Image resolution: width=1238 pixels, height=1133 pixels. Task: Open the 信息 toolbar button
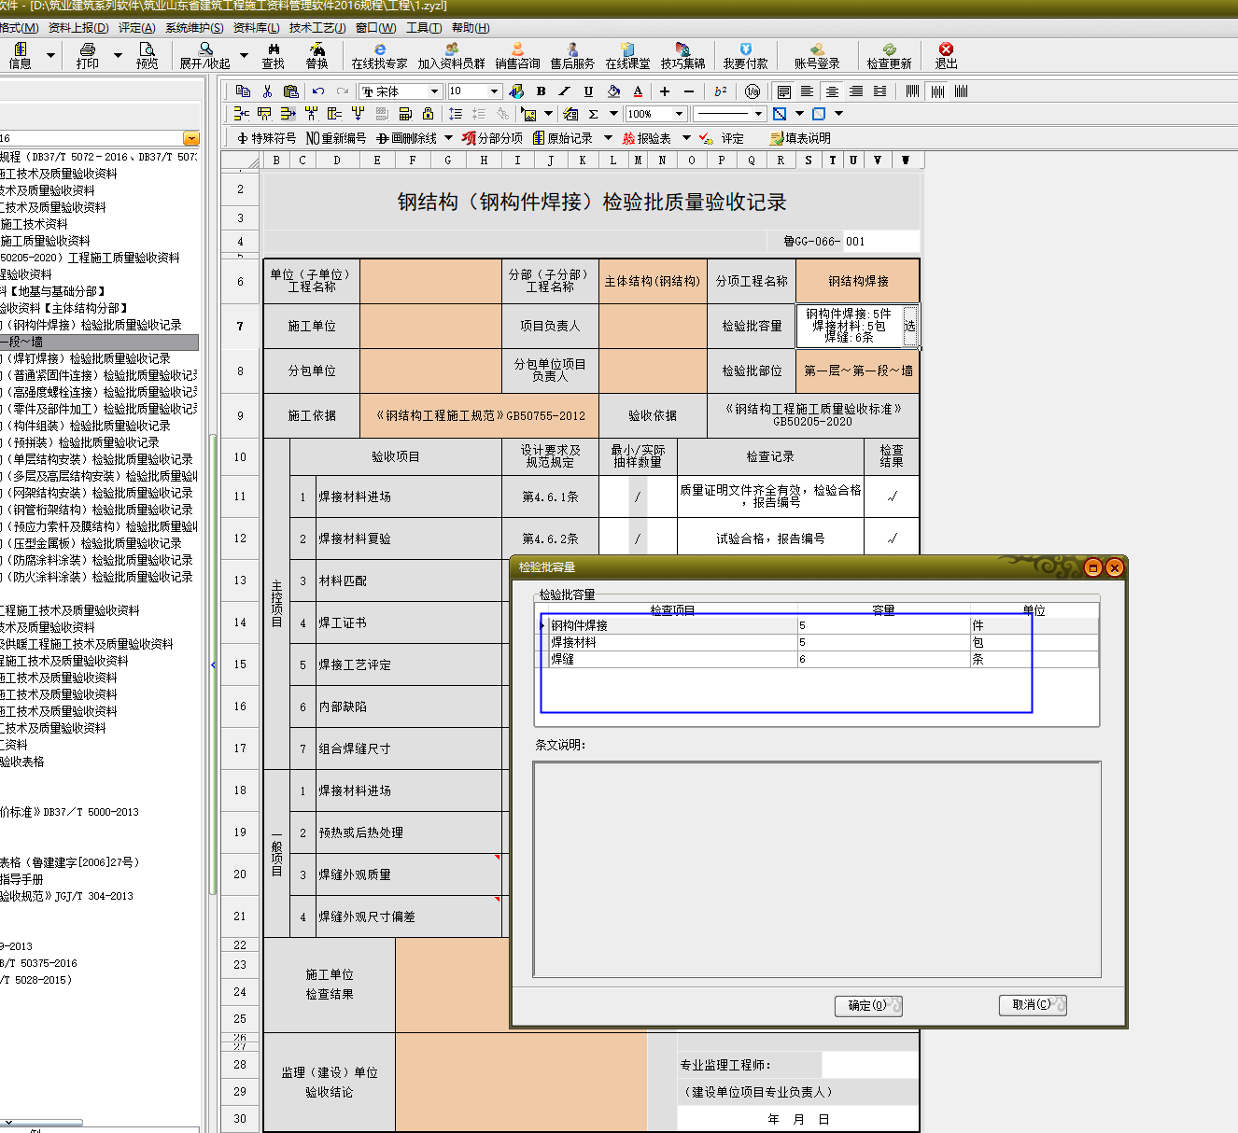21,56
